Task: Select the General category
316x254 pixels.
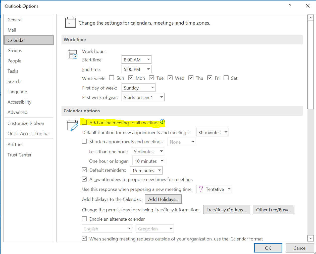Action: [x=29, y=20]
